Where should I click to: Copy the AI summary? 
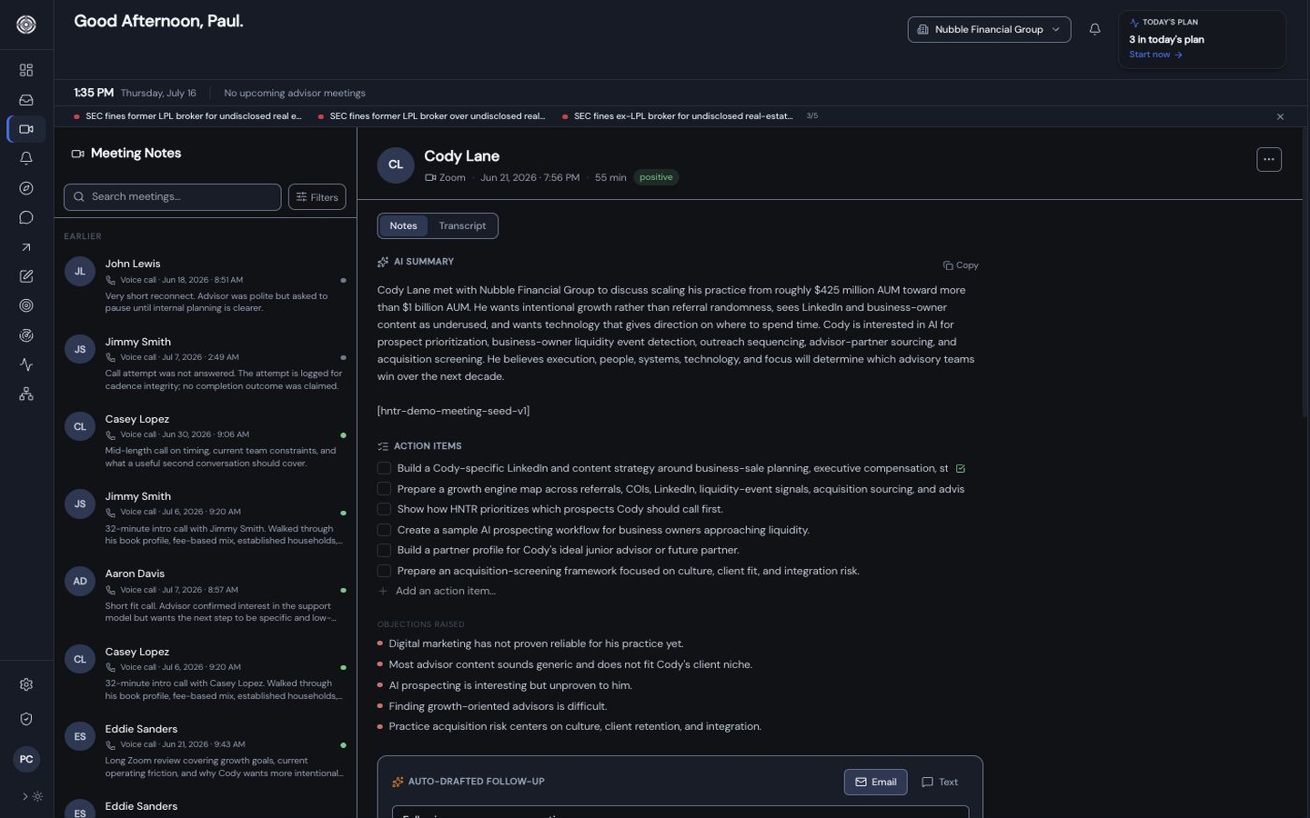[961, 265]
